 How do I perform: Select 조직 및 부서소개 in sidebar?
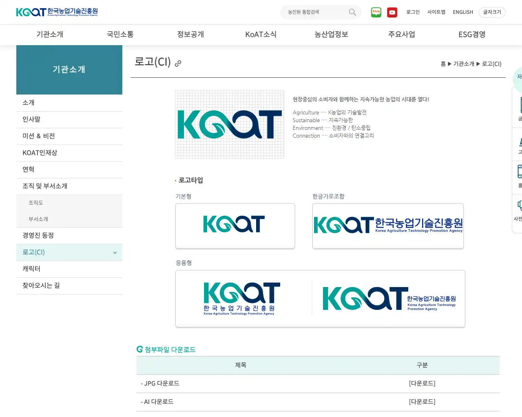[x=69, y=186]
